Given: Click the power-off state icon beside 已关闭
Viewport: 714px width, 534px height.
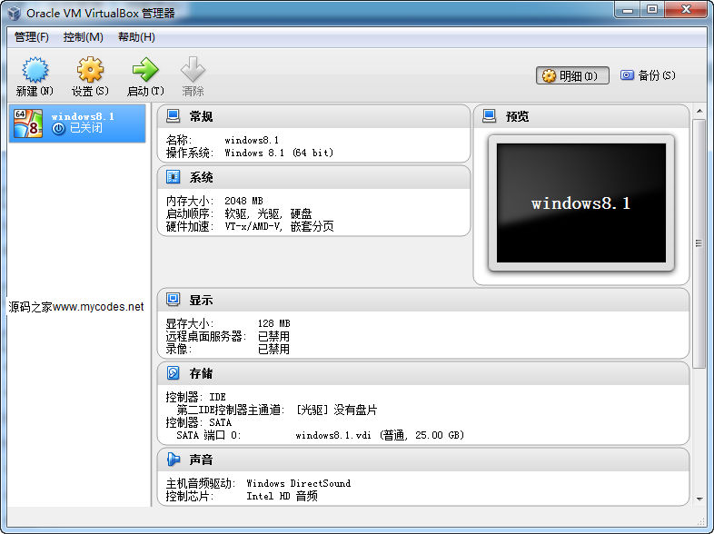Looking at the screenshot, I should pyautogui.click(x=58, y=129).
